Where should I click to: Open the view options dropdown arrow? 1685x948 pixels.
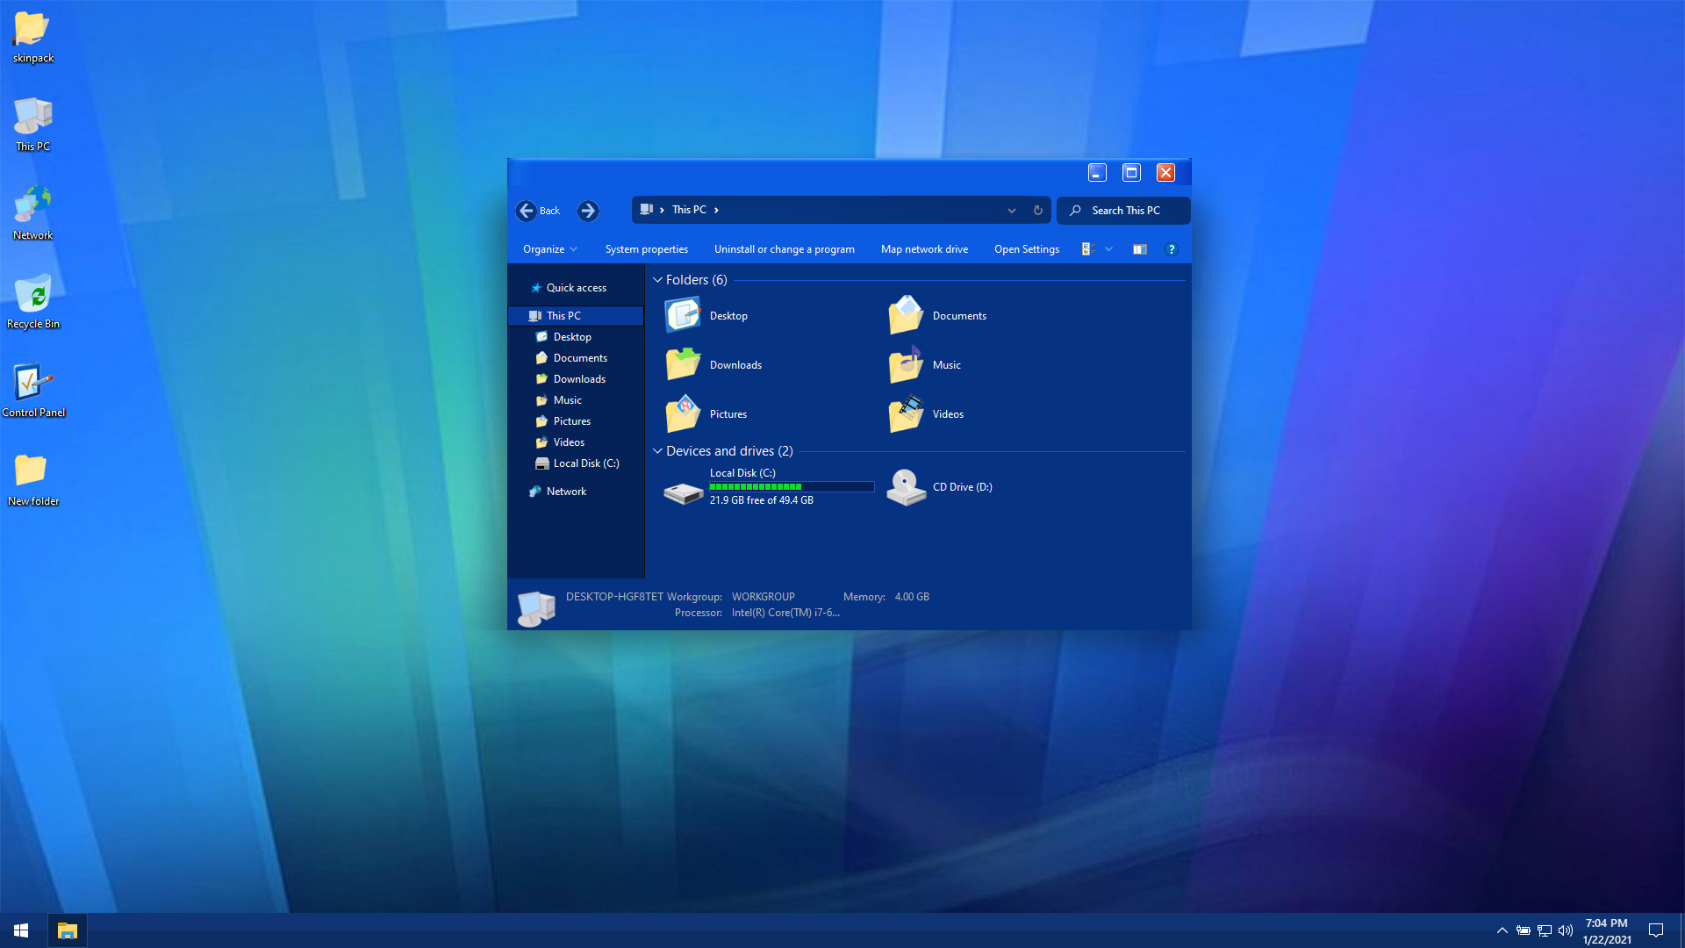pyautogui.click(x=1108, y=249)
